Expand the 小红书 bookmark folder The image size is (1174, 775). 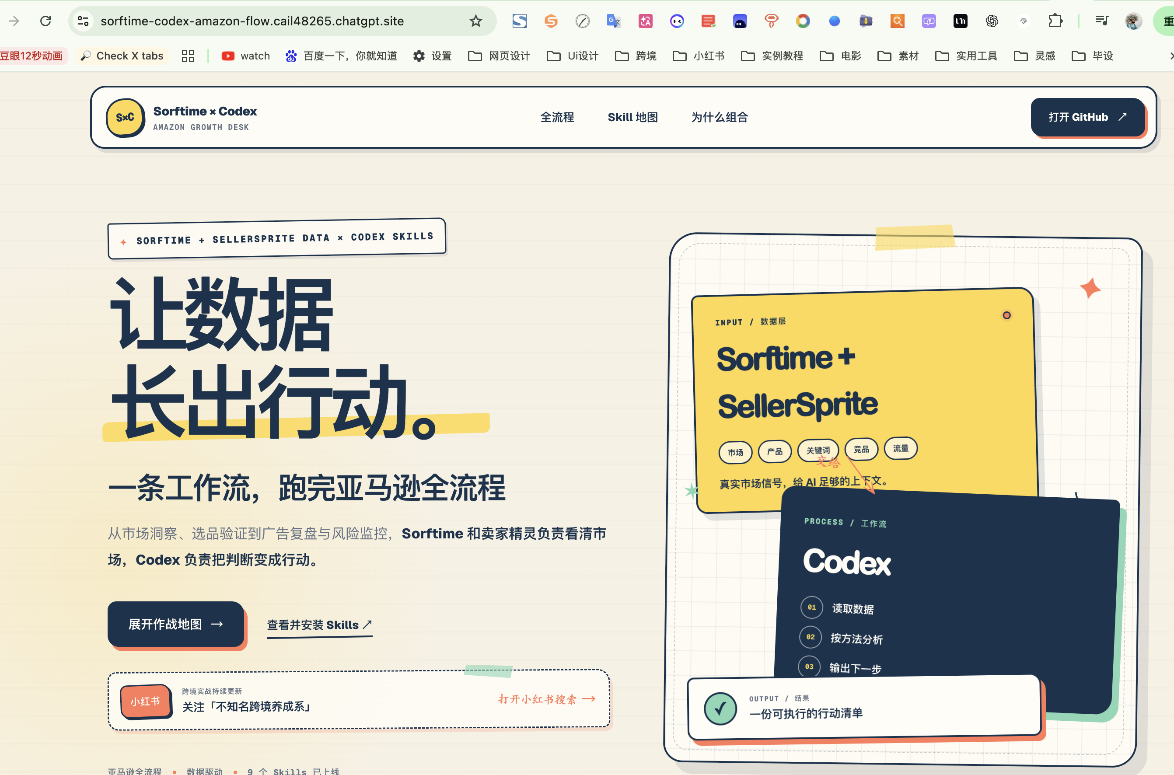tap(699, 56)
